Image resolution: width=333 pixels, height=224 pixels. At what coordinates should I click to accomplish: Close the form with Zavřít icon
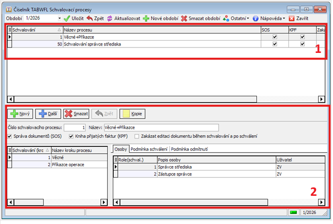[292, 18]
